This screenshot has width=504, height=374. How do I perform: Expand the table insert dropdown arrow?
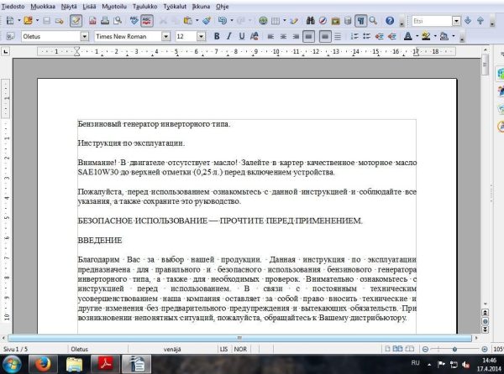pos(285,21)
